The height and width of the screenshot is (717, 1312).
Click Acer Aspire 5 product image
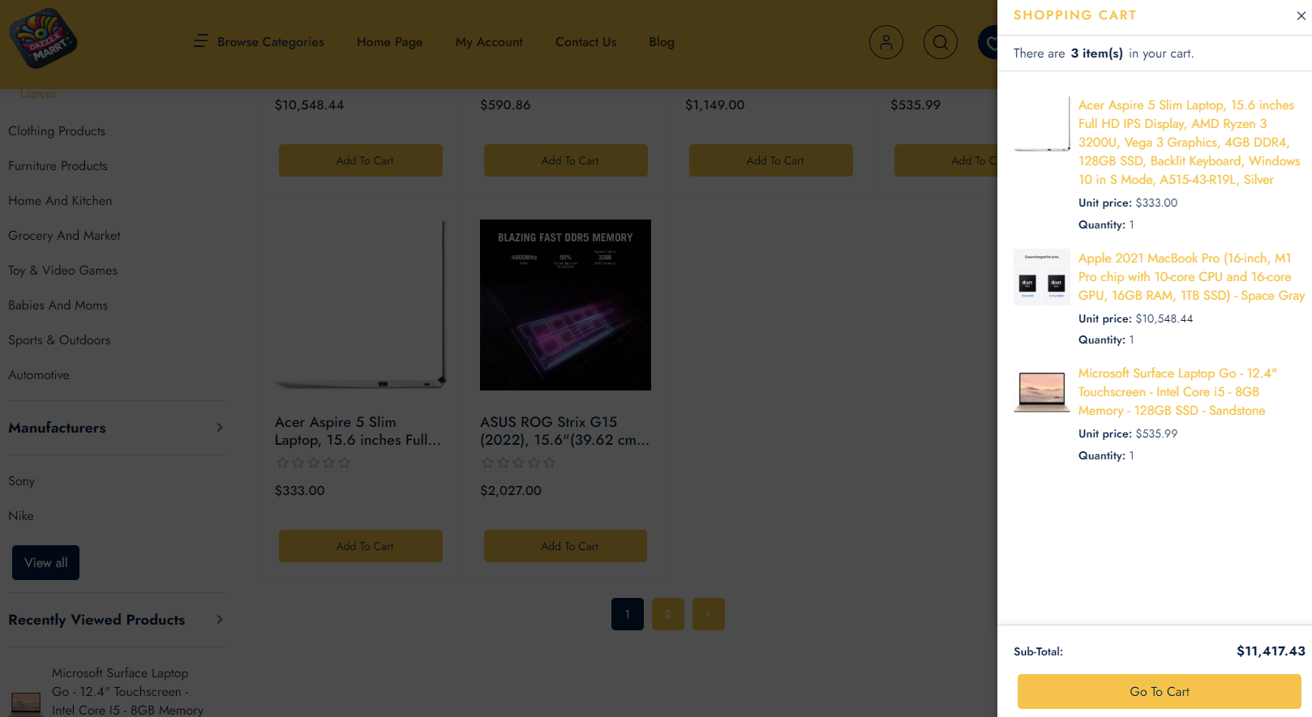pos(361,305)
